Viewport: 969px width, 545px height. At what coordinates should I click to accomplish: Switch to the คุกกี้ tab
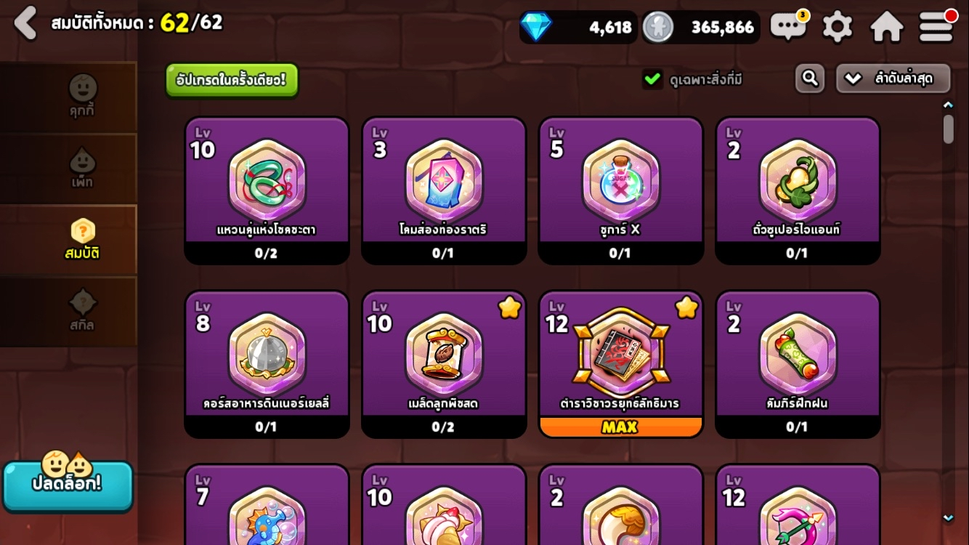[81, 96]
